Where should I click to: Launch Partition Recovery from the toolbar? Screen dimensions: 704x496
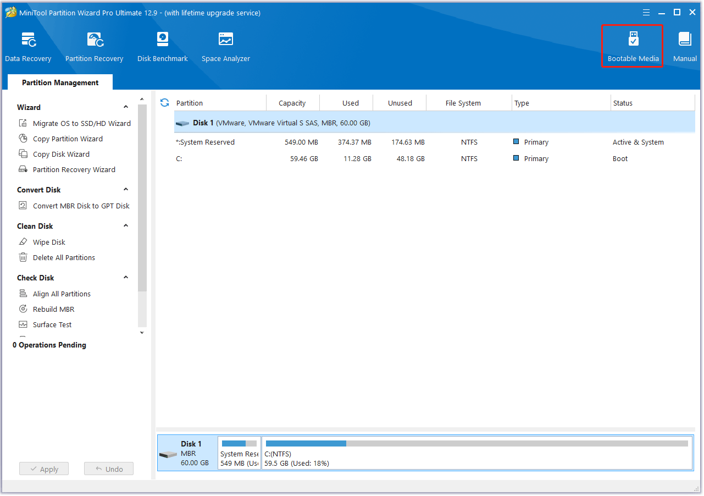tap(94, 47)
